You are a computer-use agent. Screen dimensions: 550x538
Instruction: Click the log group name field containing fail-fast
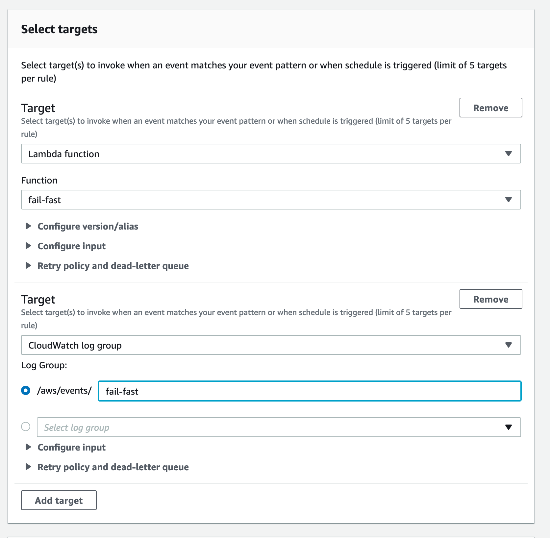309,391
